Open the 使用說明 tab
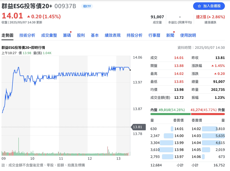The width and height of the screenshot is (230, 171). 188,35
